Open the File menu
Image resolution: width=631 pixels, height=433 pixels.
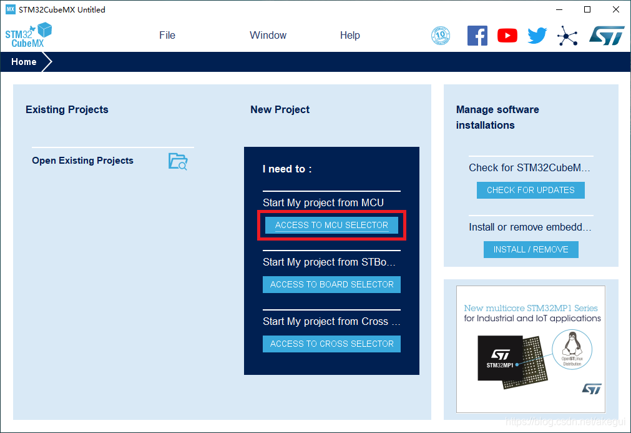point(167,36)
